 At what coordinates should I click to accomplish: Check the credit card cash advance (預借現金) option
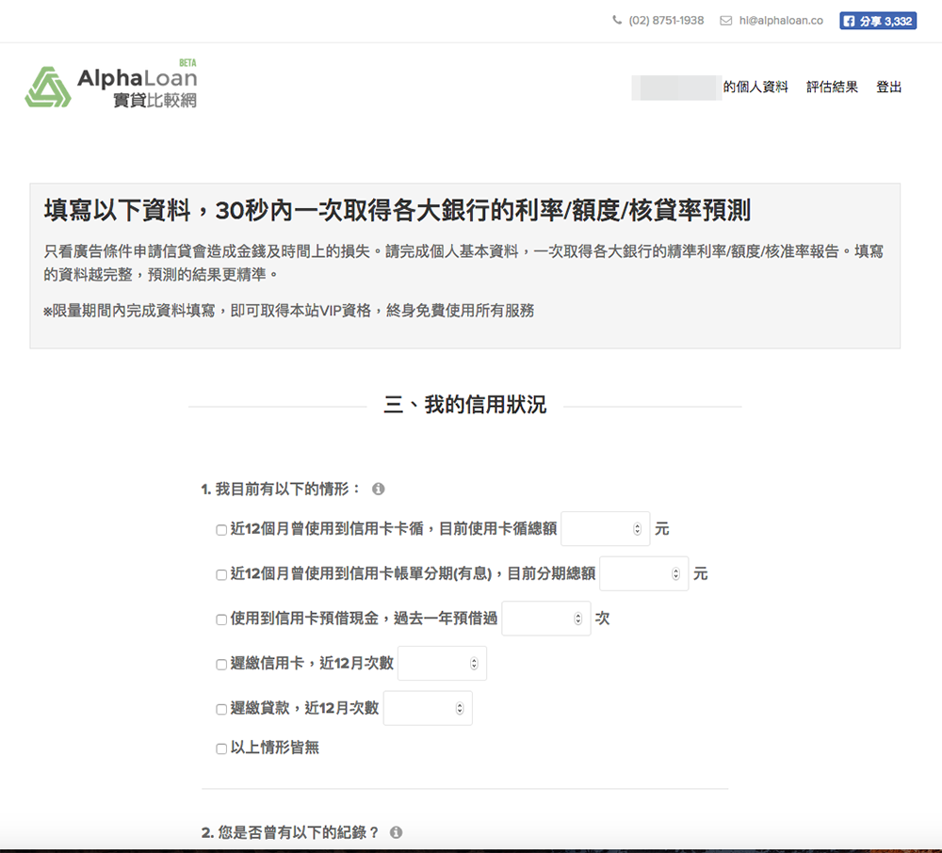[221, 620]
